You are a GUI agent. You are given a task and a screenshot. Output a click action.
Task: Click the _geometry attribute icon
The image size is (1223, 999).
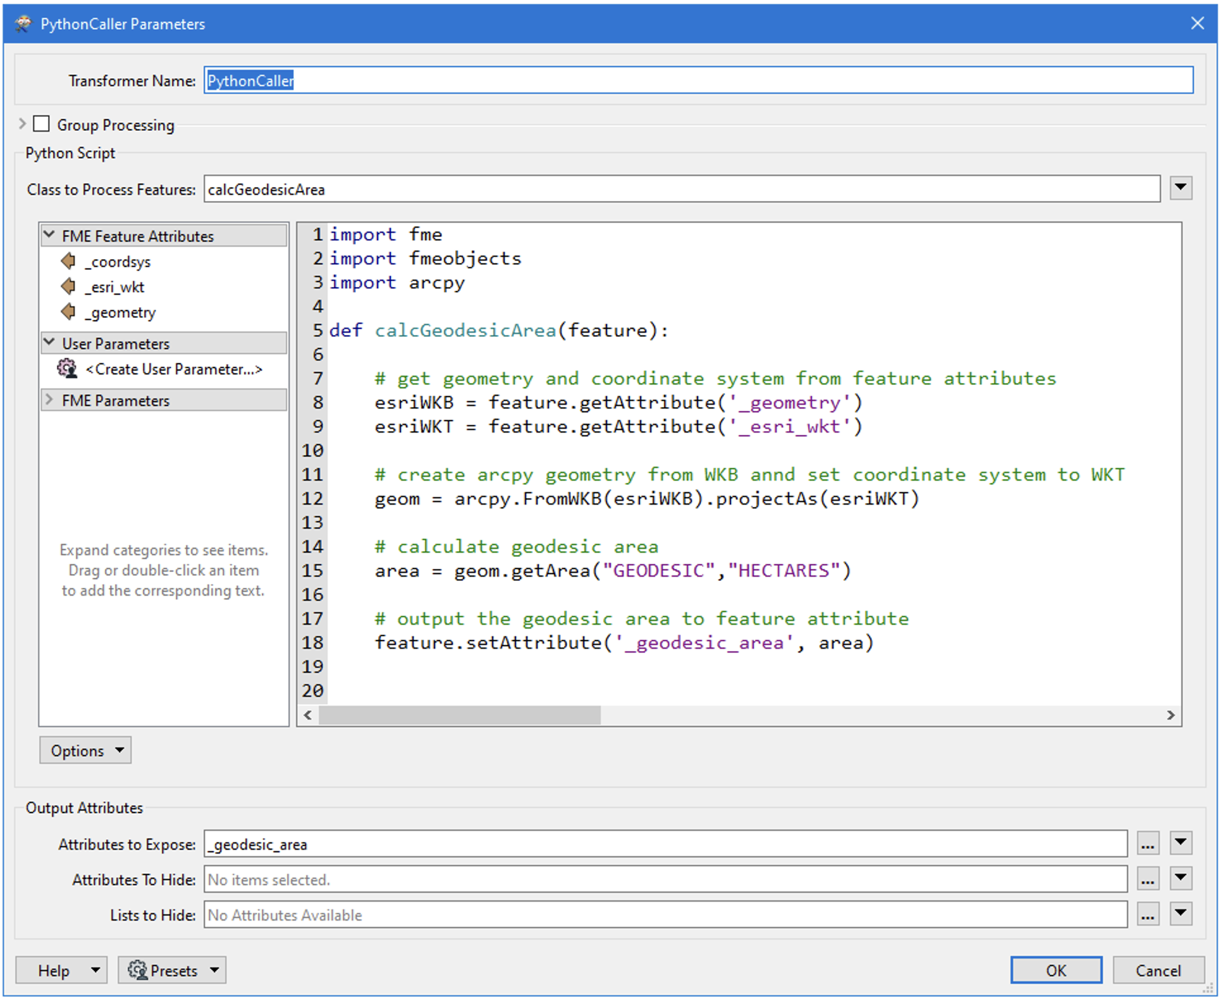tap(68, 312)
